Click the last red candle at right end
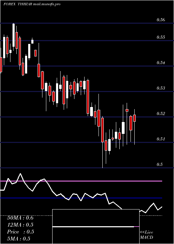 (x=135, y=118)
